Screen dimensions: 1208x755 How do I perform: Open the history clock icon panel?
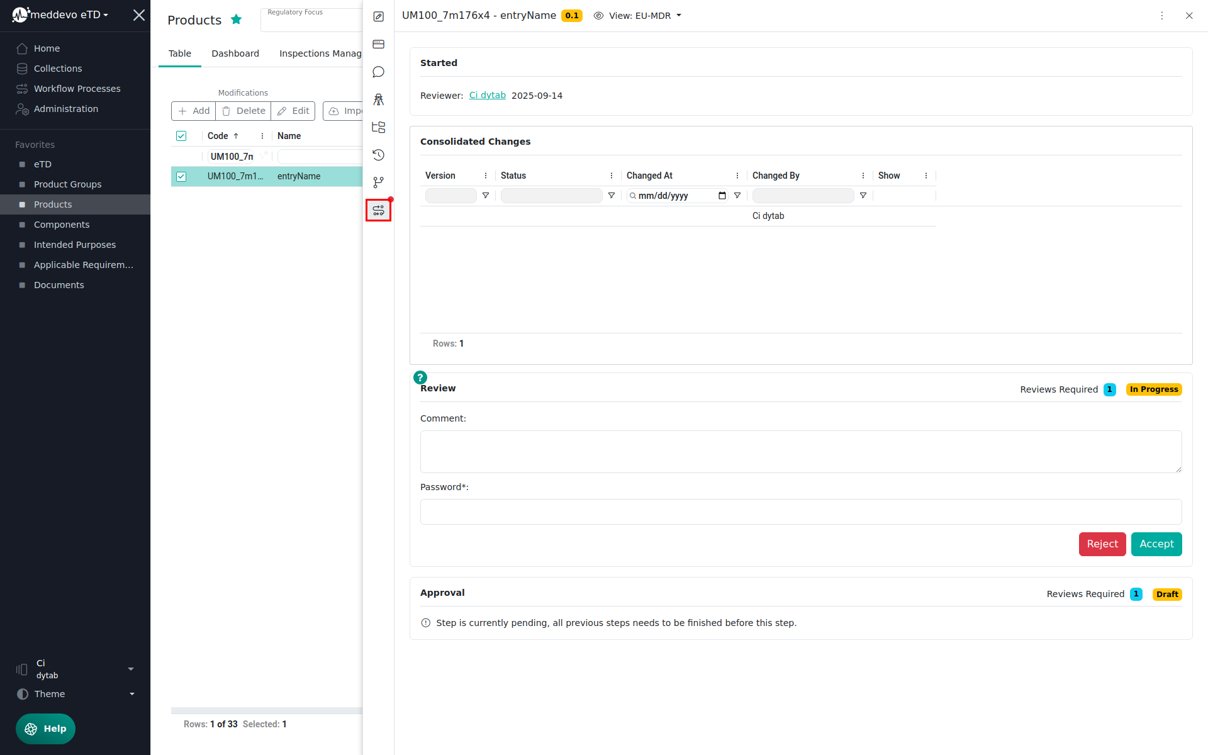[x=378, y=155]
